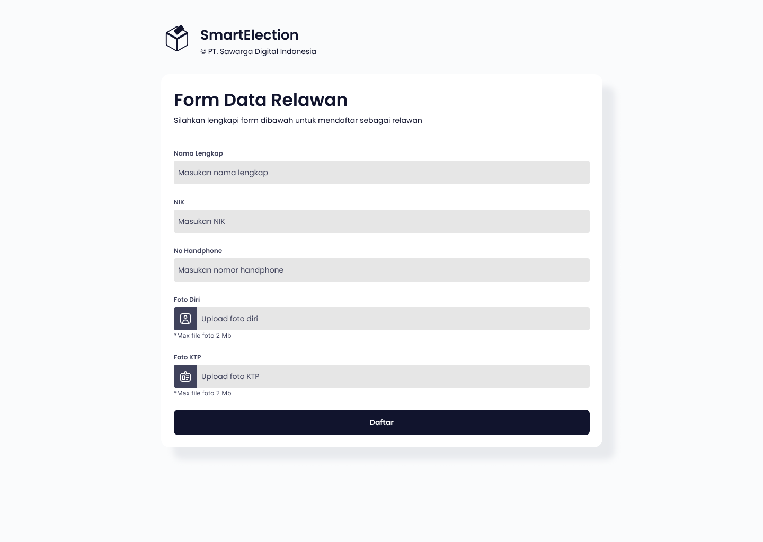Click the max file note under Foto KTP
The image size is (763, 542).
202,393
